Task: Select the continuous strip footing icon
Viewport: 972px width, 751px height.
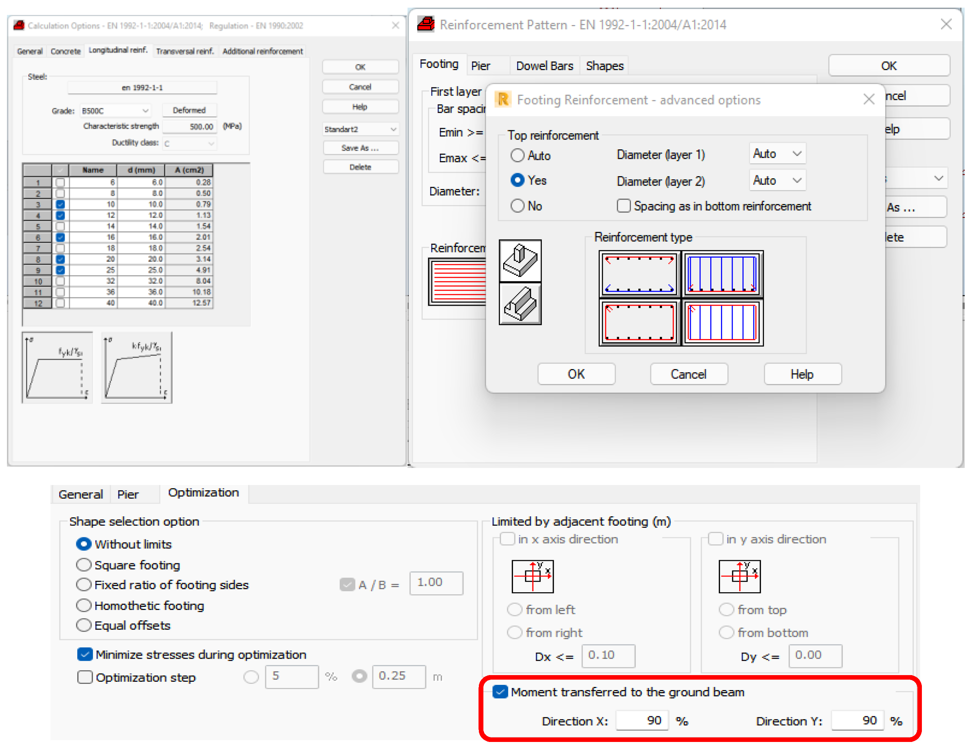Action: tap(520, 304)
